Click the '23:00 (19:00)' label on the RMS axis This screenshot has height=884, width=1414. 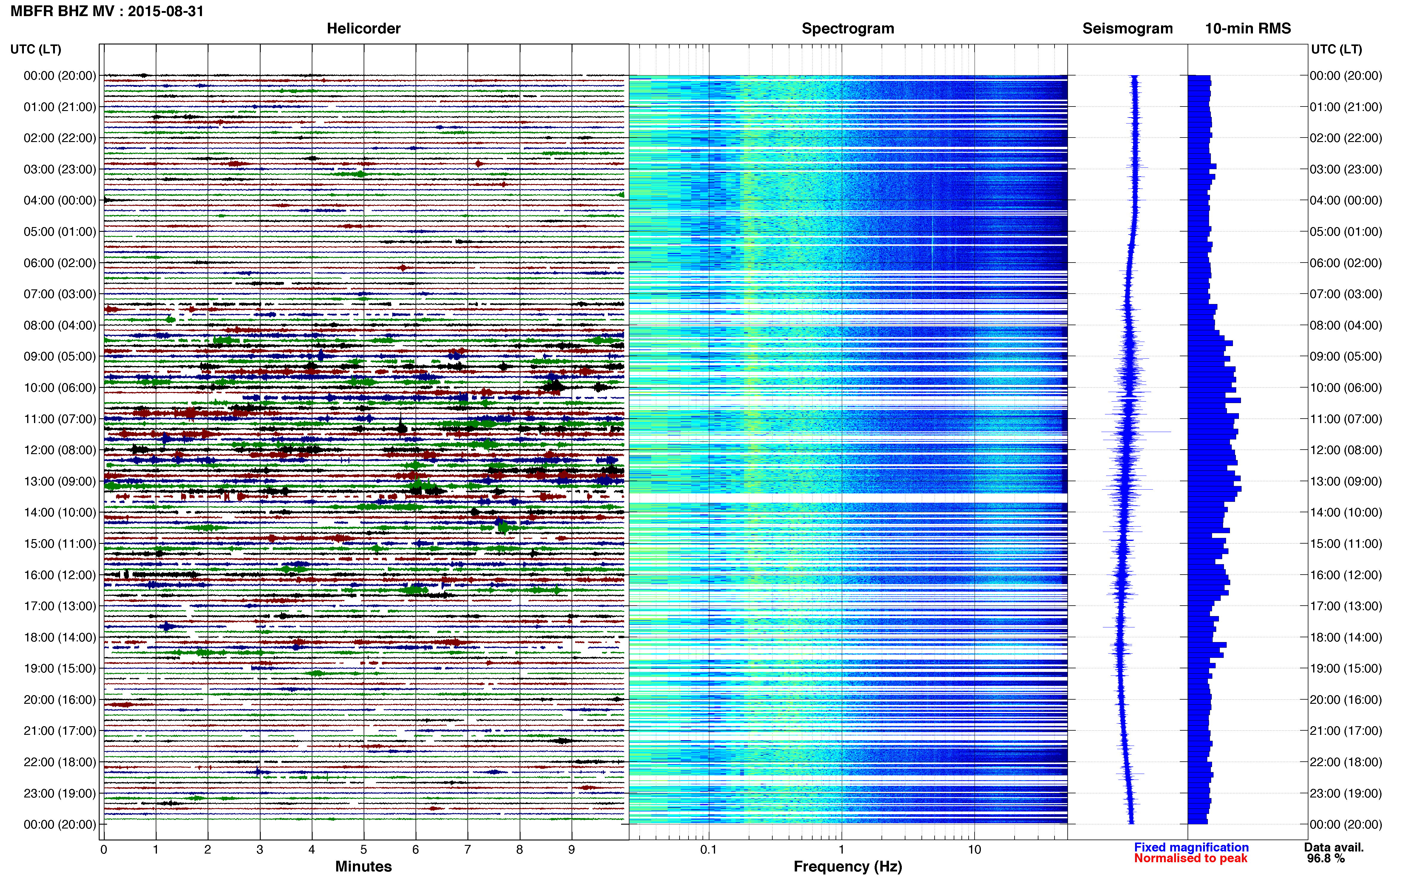tap(1346, 793)
